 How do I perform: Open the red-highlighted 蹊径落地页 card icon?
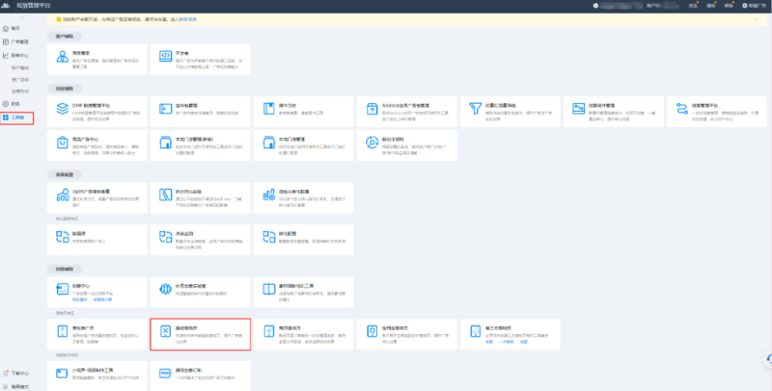[165, 333]
